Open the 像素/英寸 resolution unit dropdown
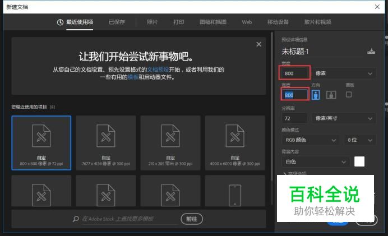Screen dimensions: 388x236 [344, 118]
